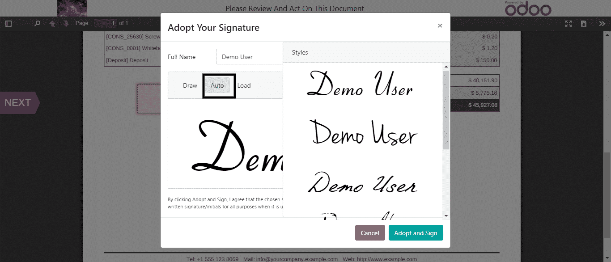Click the Full Name input field

[249, 57]
